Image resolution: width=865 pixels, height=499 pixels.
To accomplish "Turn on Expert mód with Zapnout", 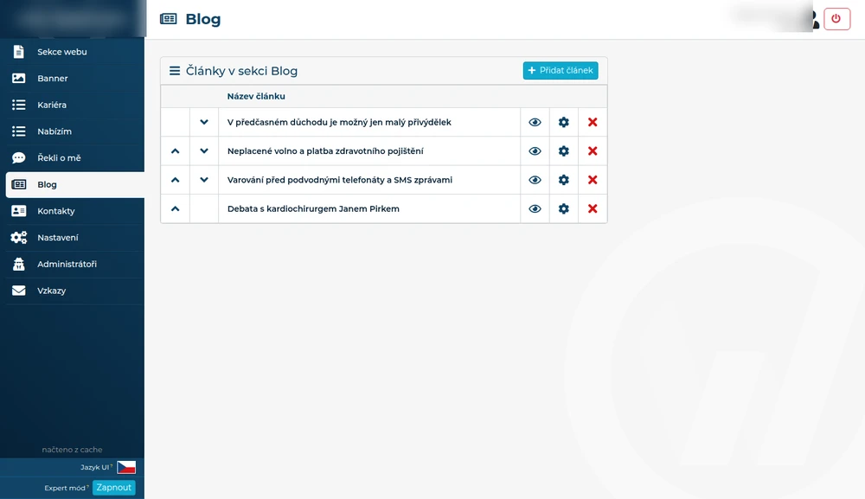I will (x=113, y=488).
